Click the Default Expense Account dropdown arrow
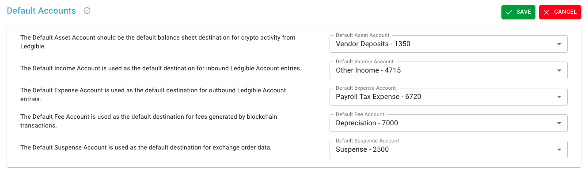 tap(559, 97)
